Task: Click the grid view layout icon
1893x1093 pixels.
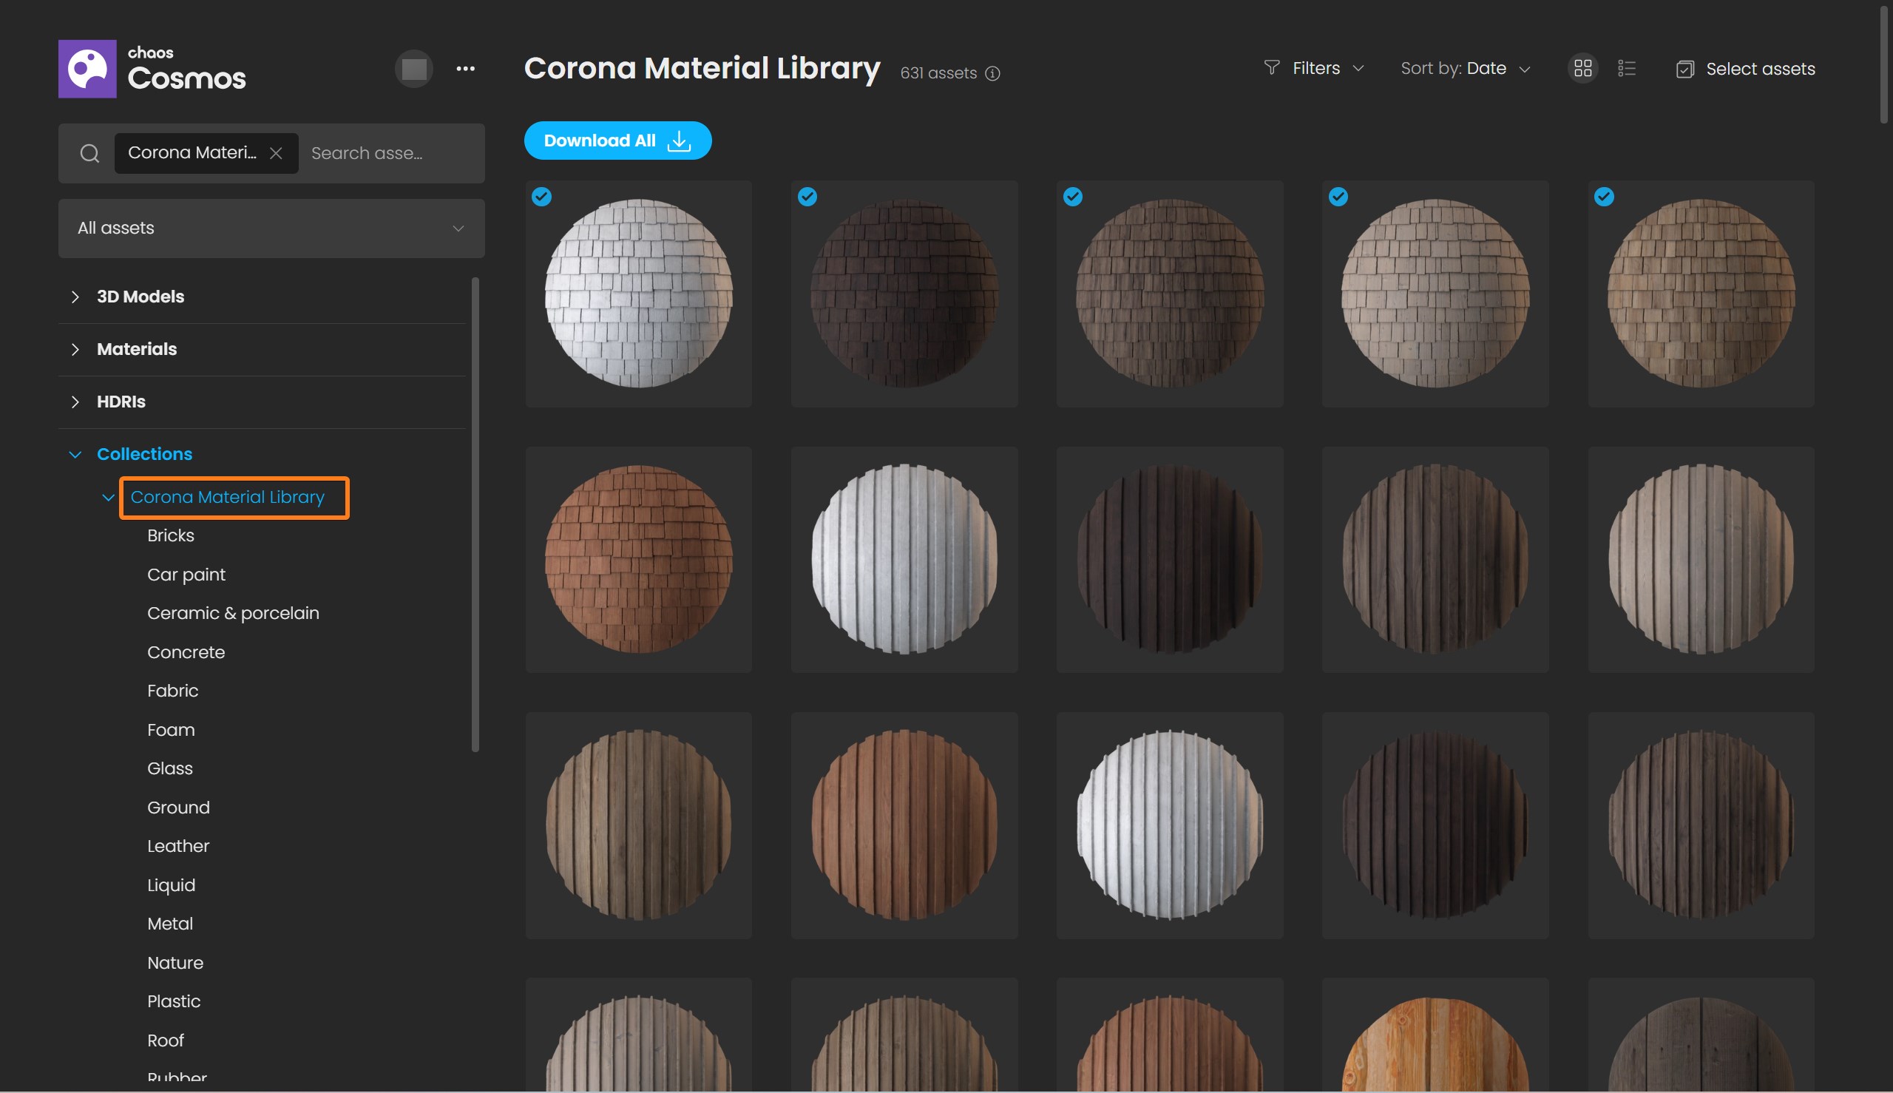Action: click(1582, 67)
